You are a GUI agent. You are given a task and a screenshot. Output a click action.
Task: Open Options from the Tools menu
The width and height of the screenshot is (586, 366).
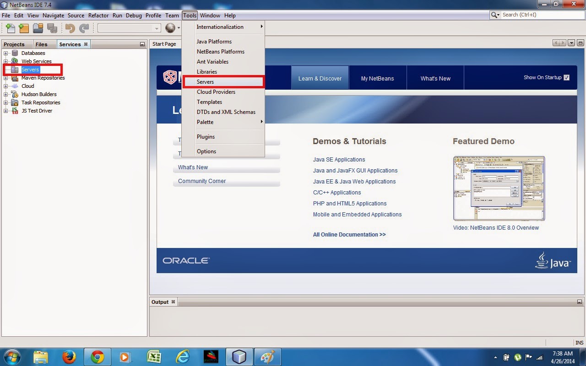pos(223,151)
